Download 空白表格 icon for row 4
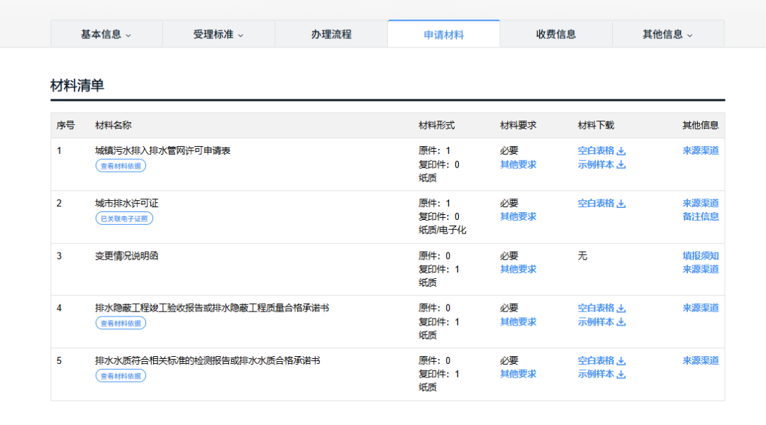Screen dimensions: 766x425 click(x=621, y=309)
